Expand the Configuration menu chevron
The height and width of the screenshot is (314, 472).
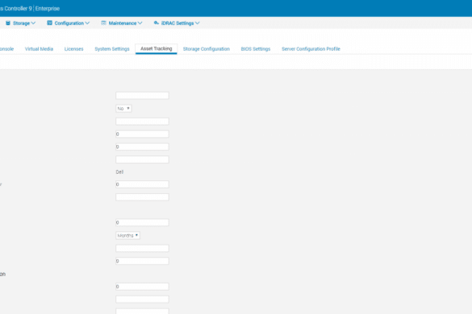[x=87, y=23]
